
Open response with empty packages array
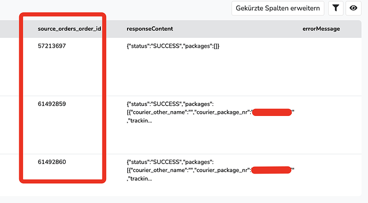173,46
